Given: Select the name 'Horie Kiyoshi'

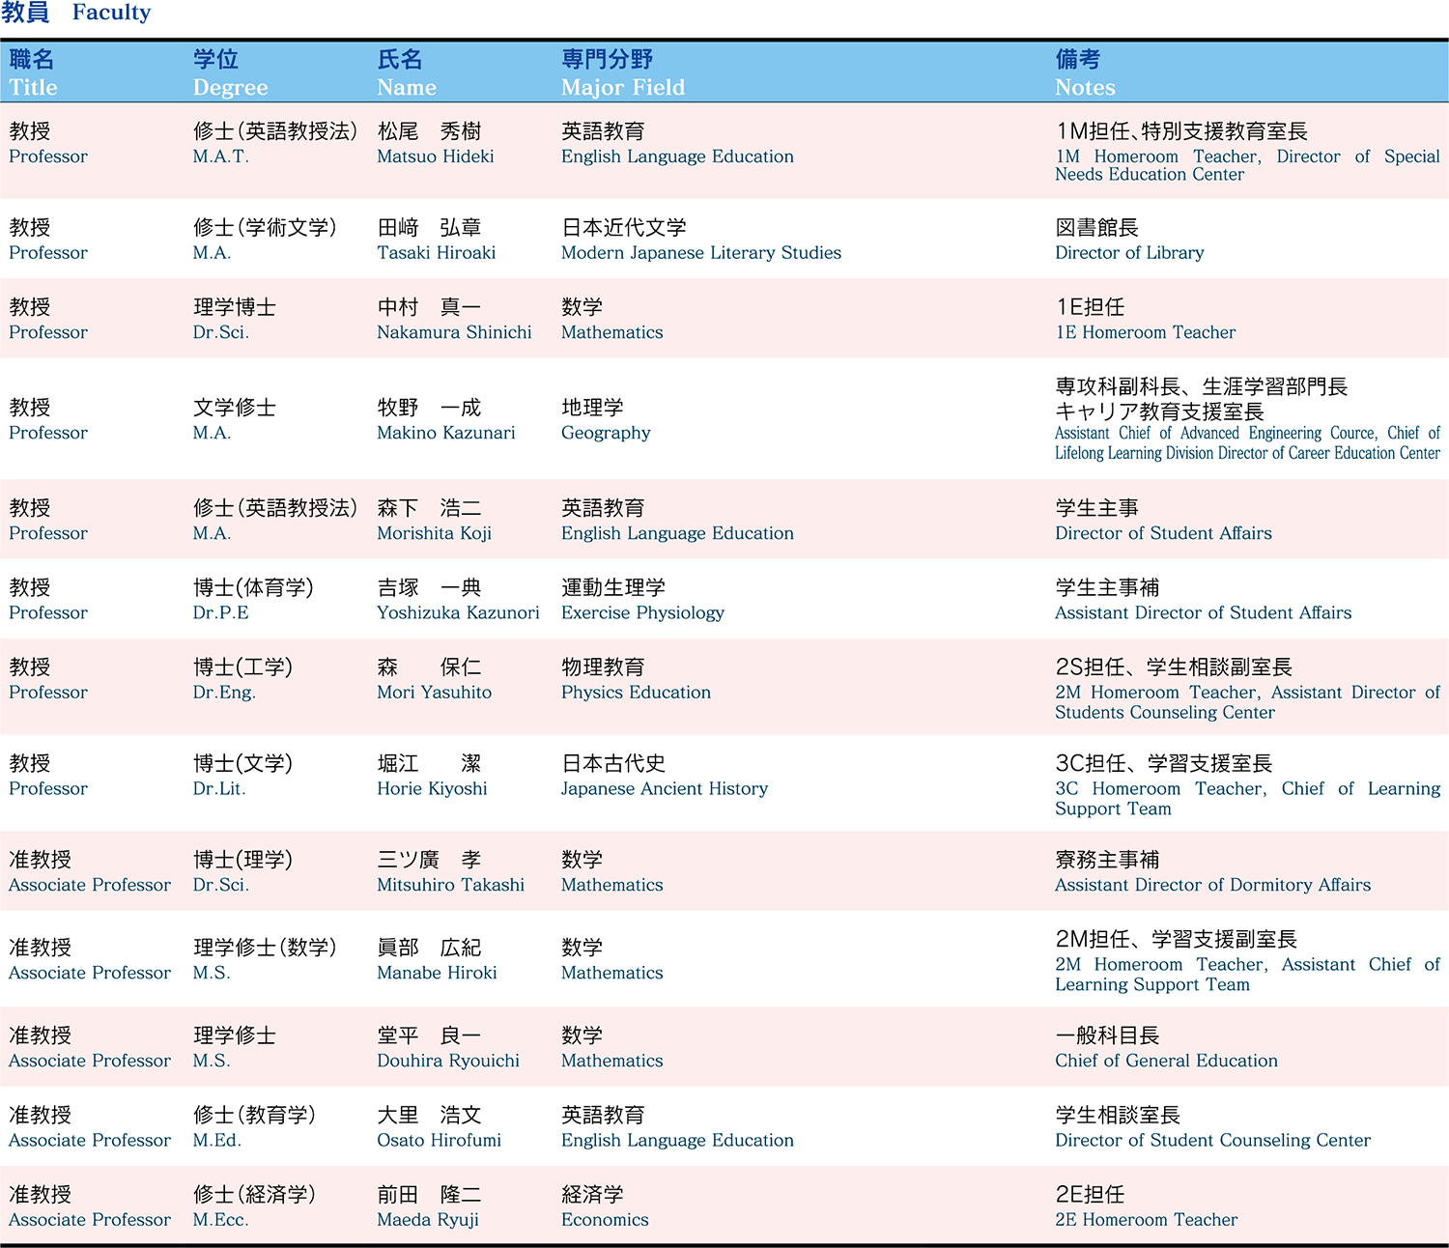Looking at the screenshot, I should pyautogui.click(x=433, y=789).
